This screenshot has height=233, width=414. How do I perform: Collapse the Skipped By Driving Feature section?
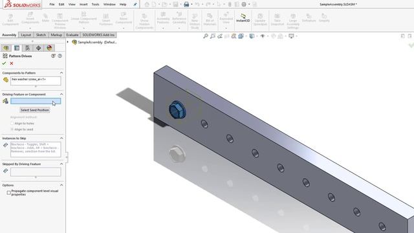point(61,164)
